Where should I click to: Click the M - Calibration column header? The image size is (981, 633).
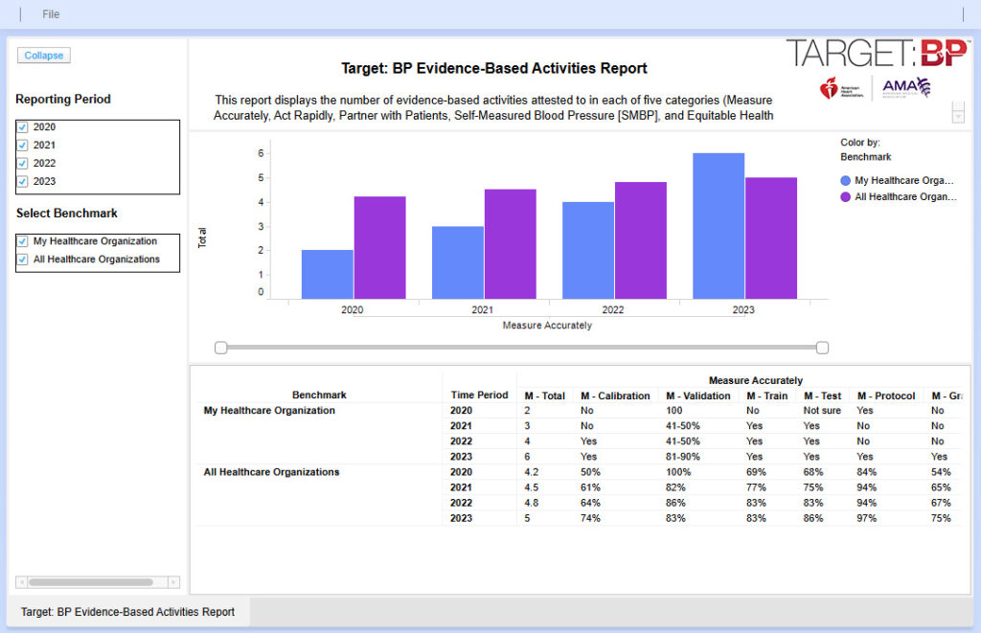(x=615, y=396)
